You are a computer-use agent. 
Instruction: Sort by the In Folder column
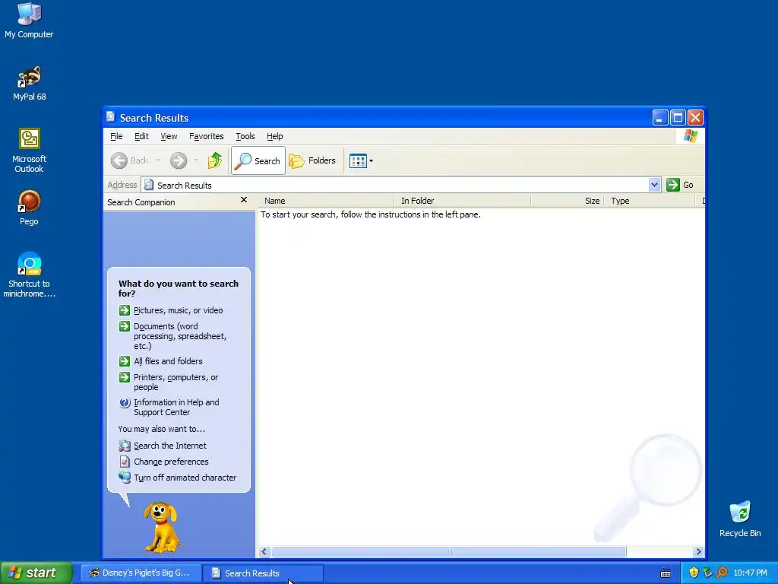tap(463, 201)
